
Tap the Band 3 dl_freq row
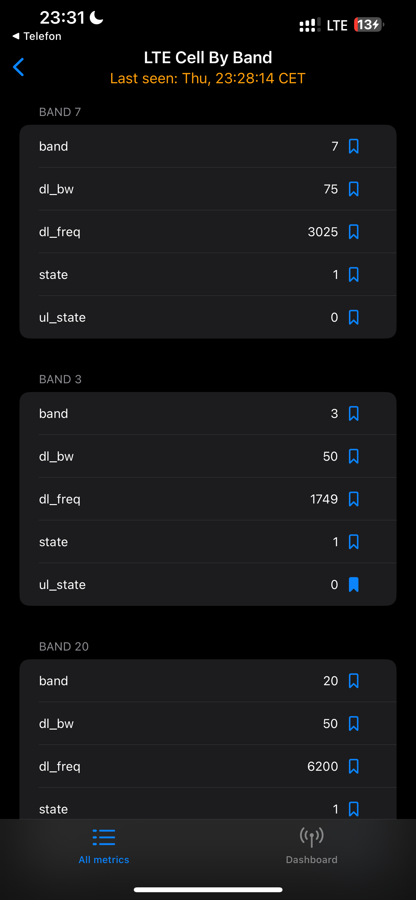pyautogui.click(x=208, y=499)
